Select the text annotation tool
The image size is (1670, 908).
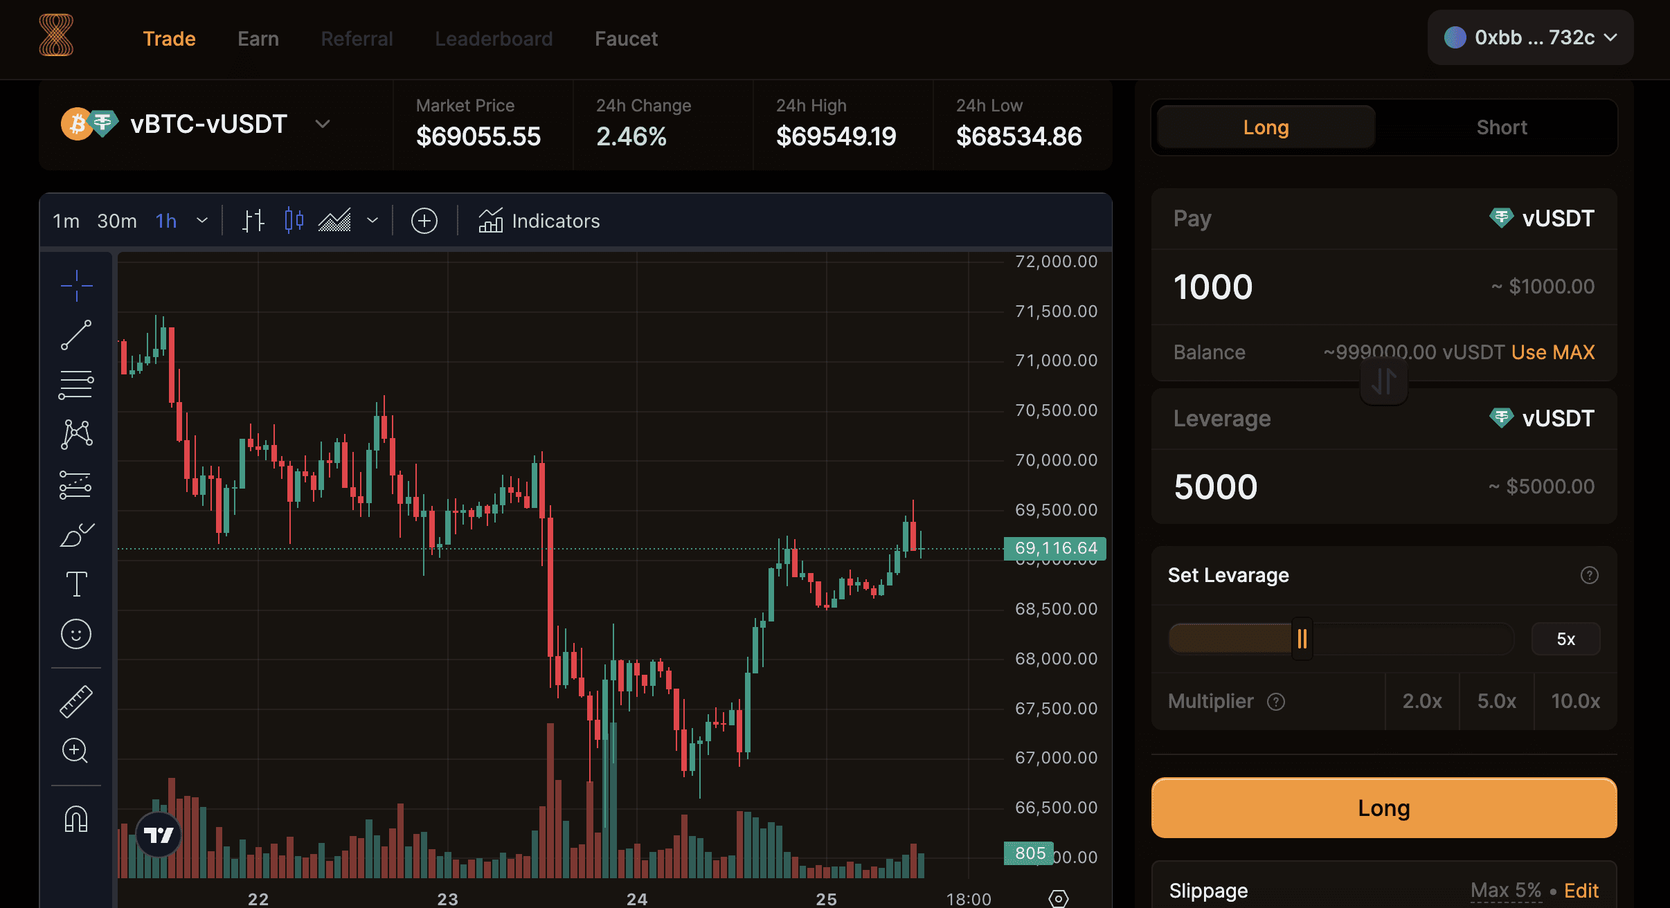(76, 584)
